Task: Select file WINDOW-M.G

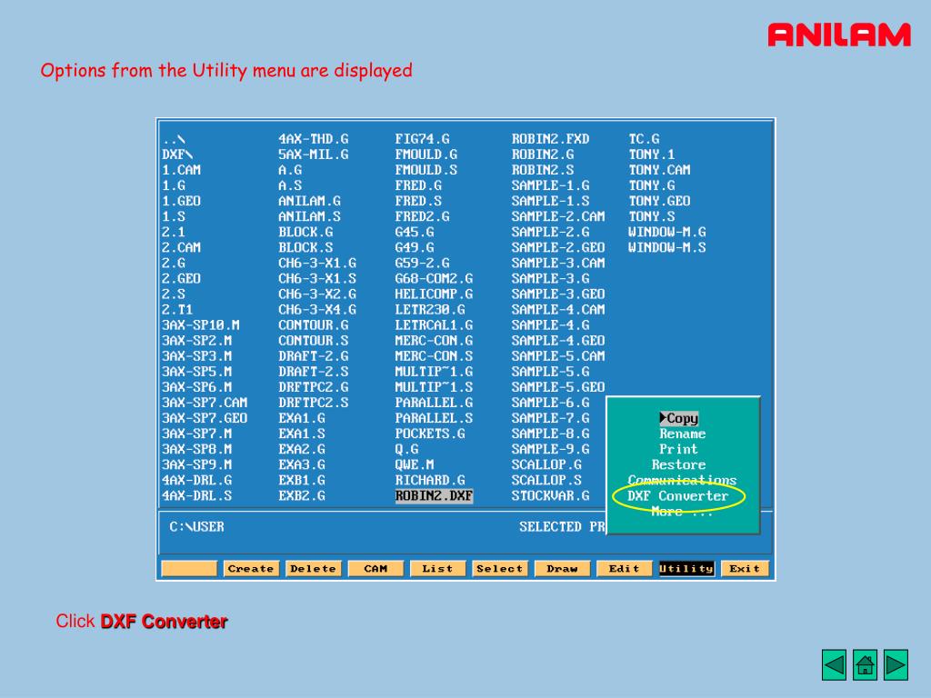Action: 666,232
